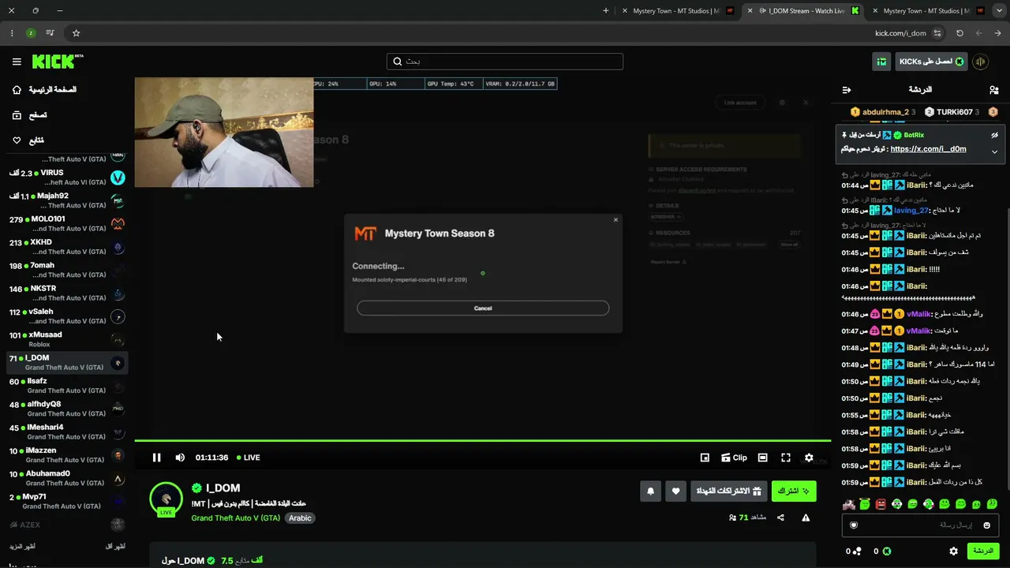1010x568 pixels.
Task: Click the green Subscribe button
Action: pyautogui.click(x=794, y=491)
